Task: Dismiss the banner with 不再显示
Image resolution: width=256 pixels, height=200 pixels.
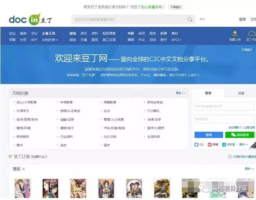Action: [x=247, y=50]
